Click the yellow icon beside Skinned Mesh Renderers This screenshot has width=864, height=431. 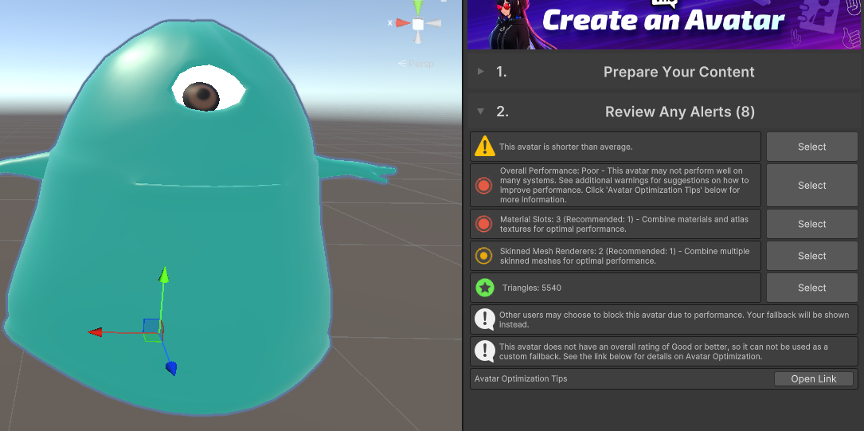coord(484,256)
